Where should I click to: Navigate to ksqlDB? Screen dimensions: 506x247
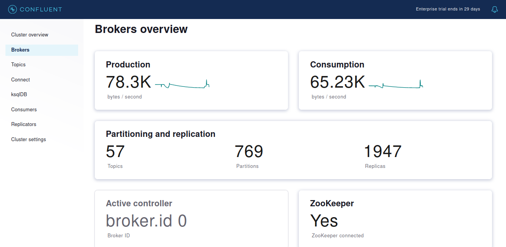[x=19, y=95]
